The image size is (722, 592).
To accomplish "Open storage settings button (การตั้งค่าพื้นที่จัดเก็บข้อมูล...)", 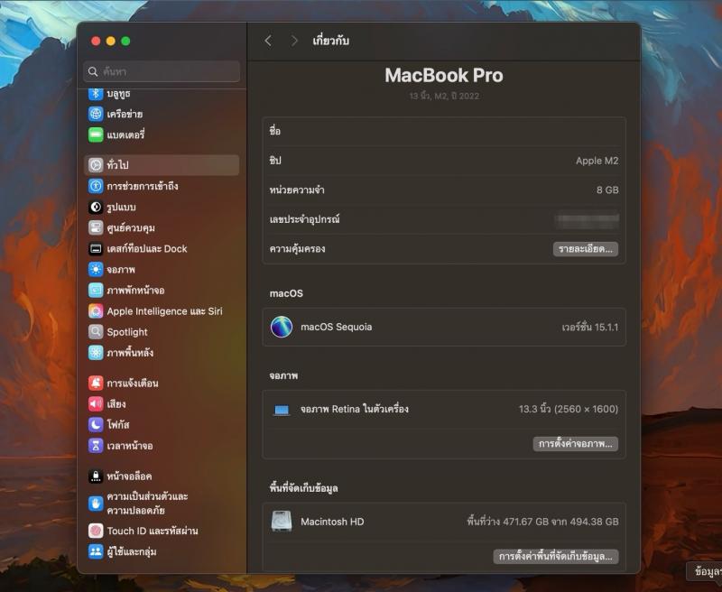I will (556, 556).
